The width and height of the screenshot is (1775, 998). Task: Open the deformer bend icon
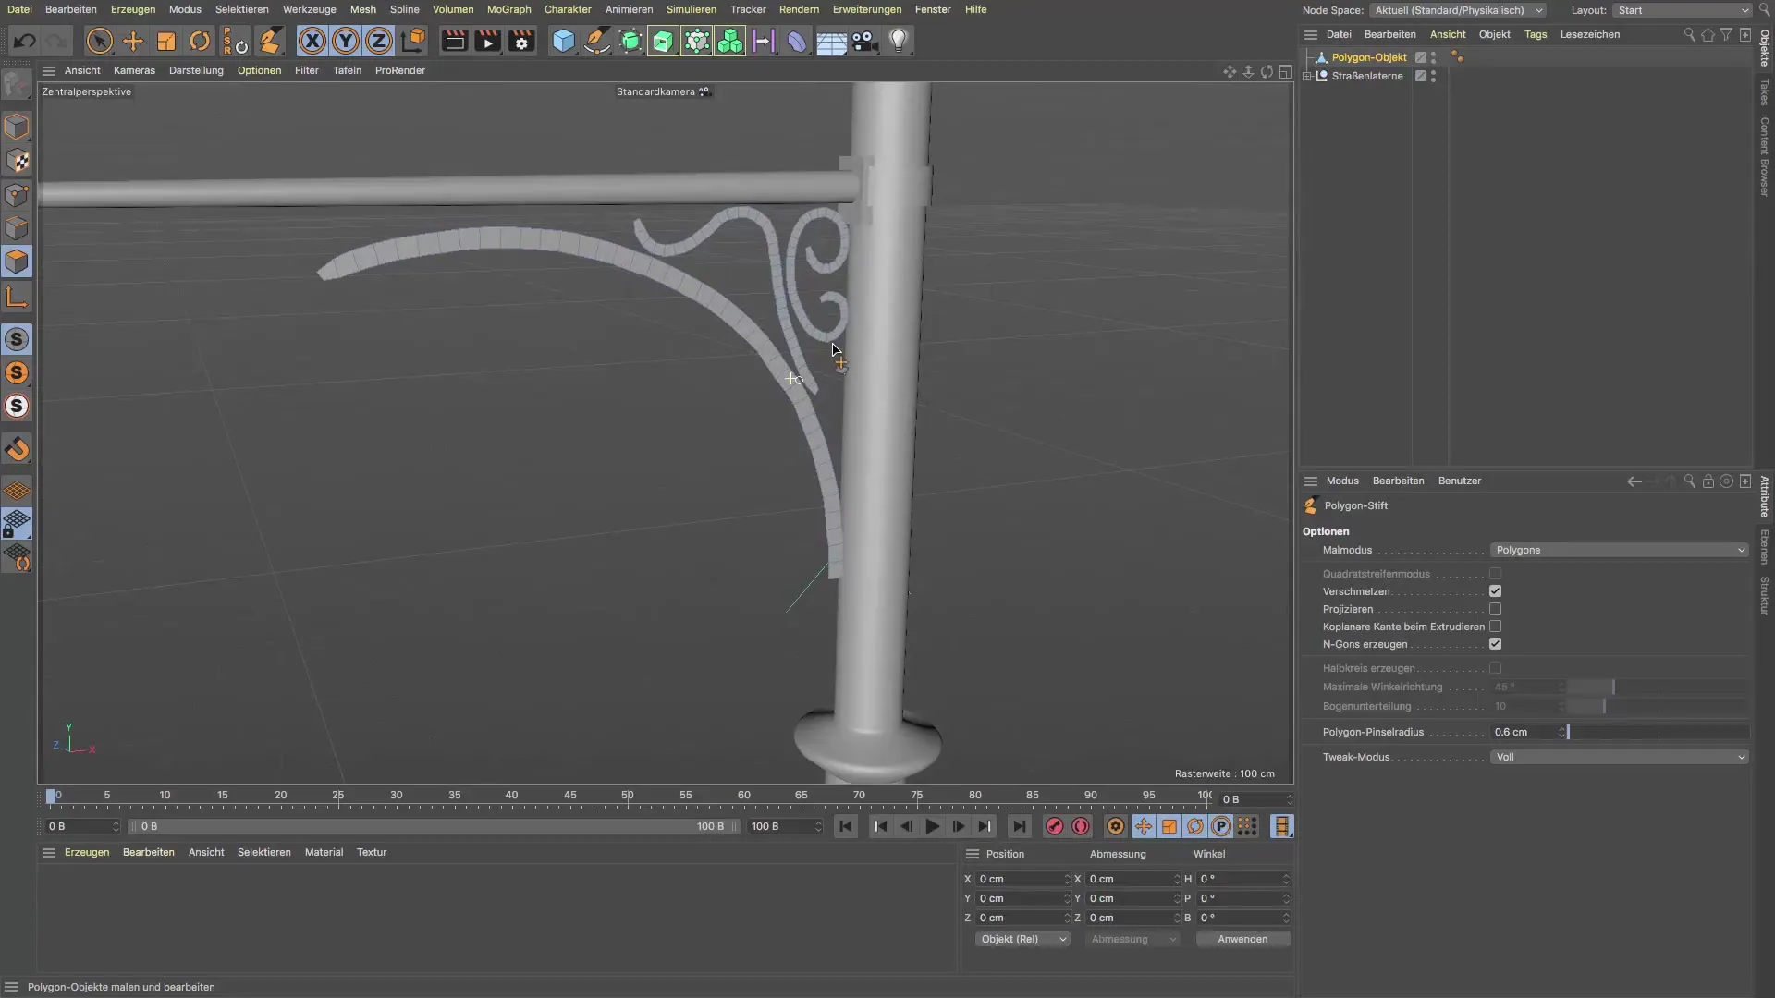click(797, 41)
